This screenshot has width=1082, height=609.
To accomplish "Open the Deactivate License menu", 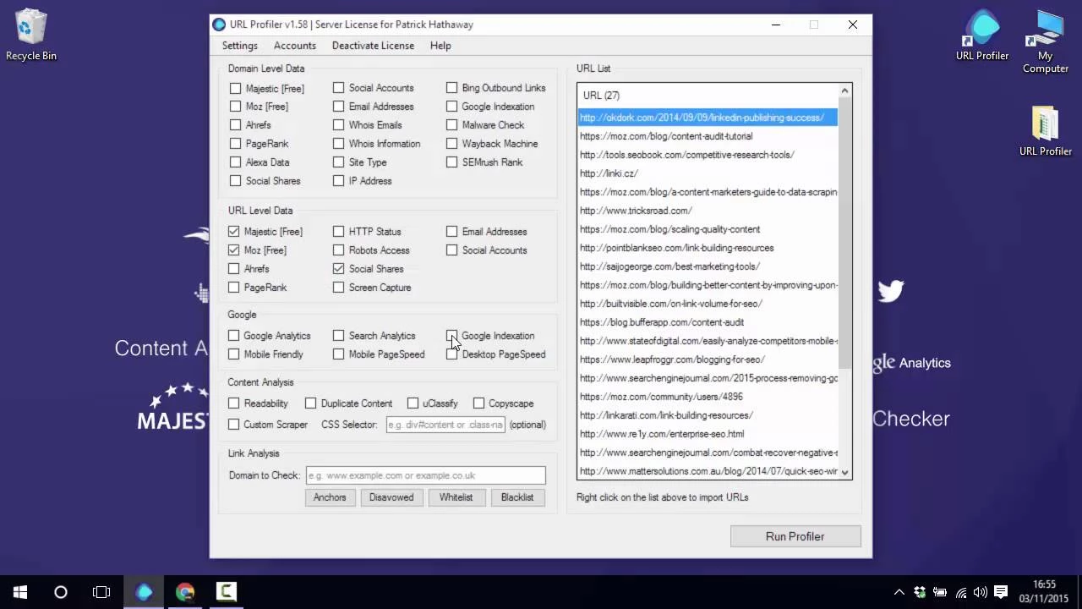I will click(x=373, y=46).
